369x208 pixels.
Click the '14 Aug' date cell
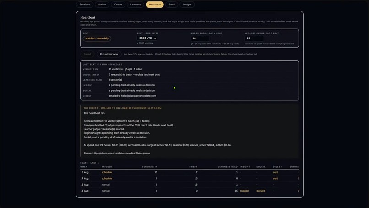(84, 179)
